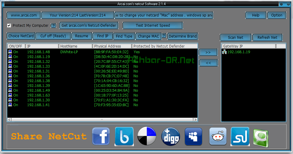Click the Choice NetCard button
The width and height of the screenshot is (293, 154).
(21, 36)
